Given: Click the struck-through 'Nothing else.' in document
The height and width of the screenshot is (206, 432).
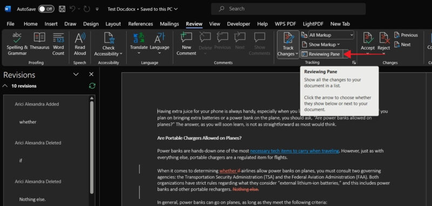Looking at the screenshot, I should coord(246,189).
